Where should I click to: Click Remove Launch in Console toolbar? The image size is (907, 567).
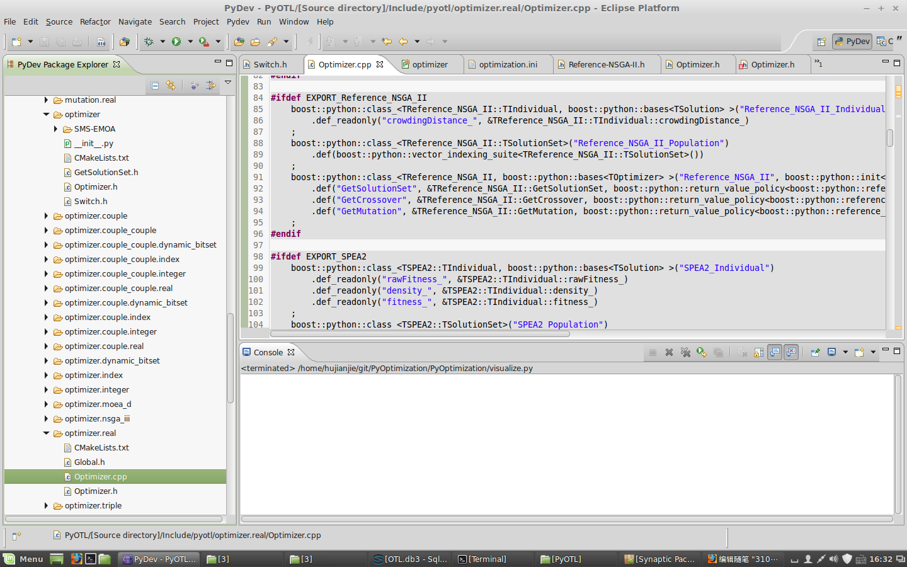(x=669, y=353)
